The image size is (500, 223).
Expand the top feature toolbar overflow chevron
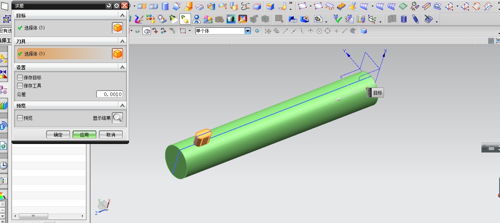pos(291,3)
